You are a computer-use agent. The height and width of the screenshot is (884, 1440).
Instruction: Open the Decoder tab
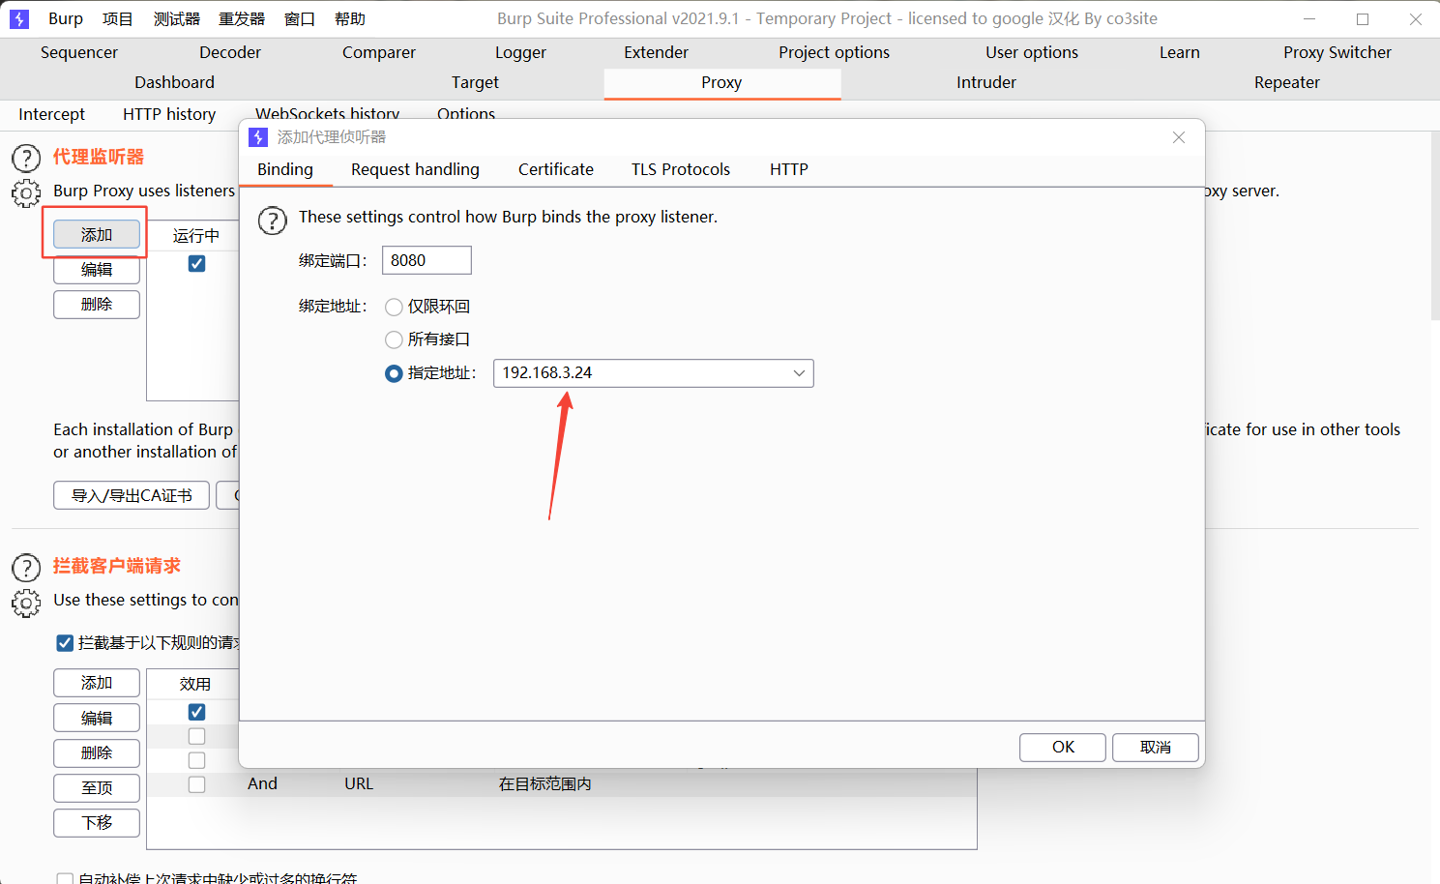coord(230,52)
